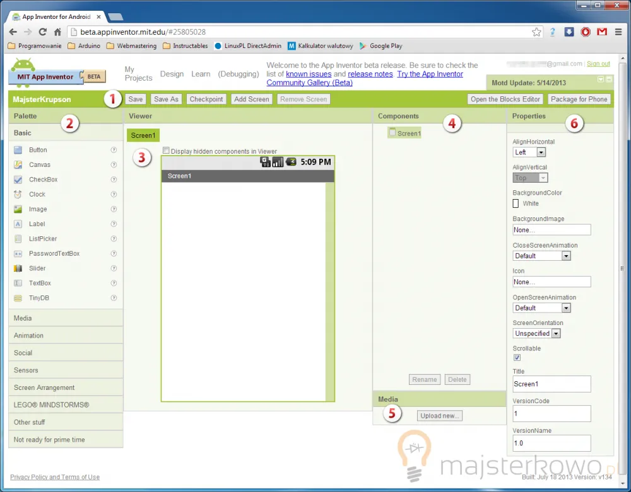This screenshot has height=492, width=631.
Task: Select the PasswordTextBox component icon
Action: (18, 254)
